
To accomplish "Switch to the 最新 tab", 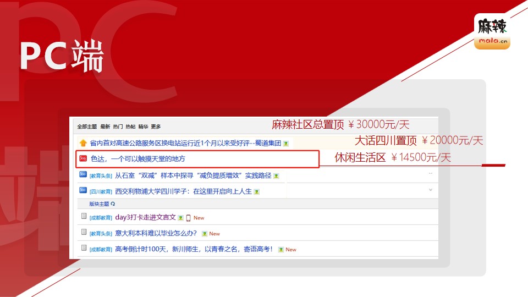I will click(105, 127).
